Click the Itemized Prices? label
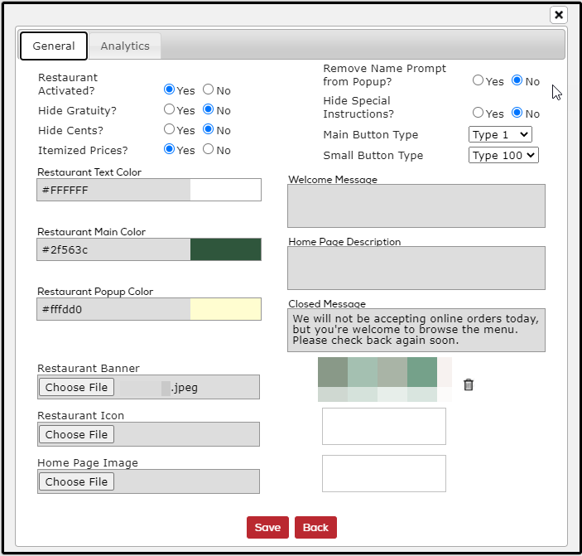582x556 pixels. coord(83,150)
